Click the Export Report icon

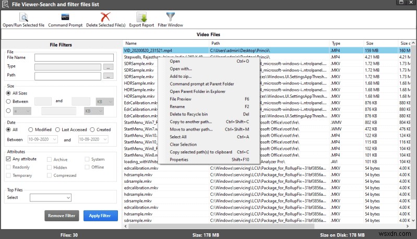click(141, 17)
